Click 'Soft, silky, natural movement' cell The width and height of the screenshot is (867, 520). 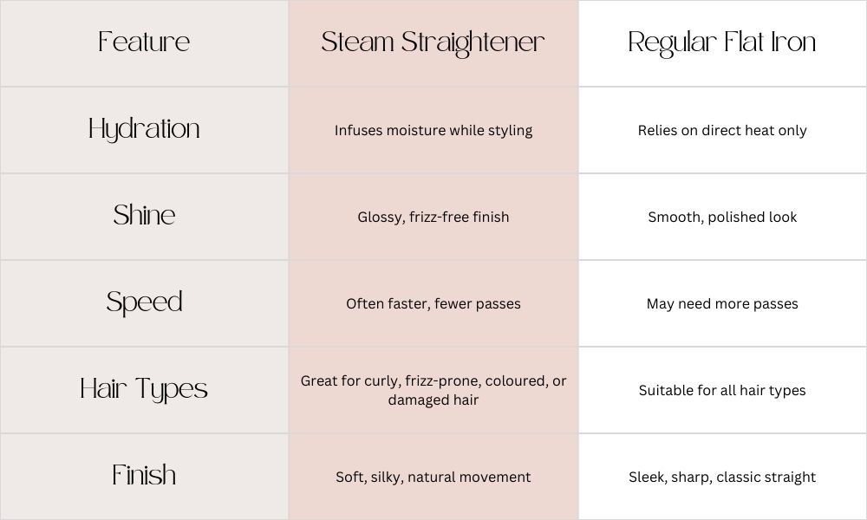click(433, 477)
